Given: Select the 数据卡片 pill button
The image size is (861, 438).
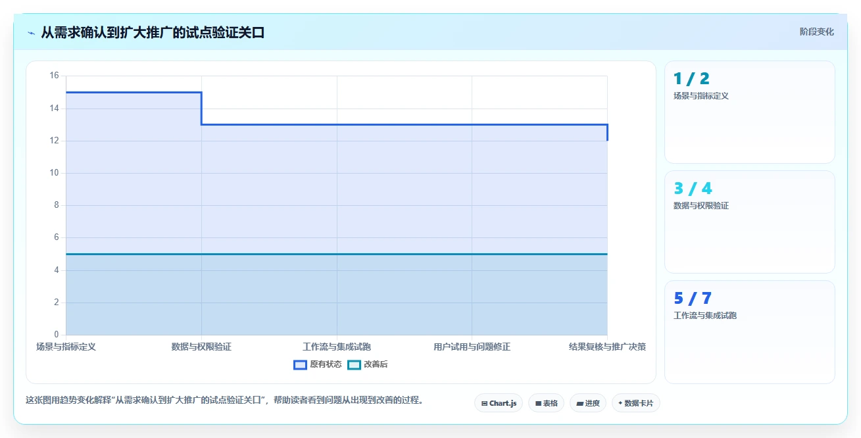Looking at the screenshot, I should (x=635, y=403).
